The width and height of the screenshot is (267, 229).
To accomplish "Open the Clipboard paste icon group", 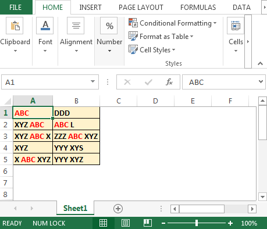I will click(x=15, y=26).
